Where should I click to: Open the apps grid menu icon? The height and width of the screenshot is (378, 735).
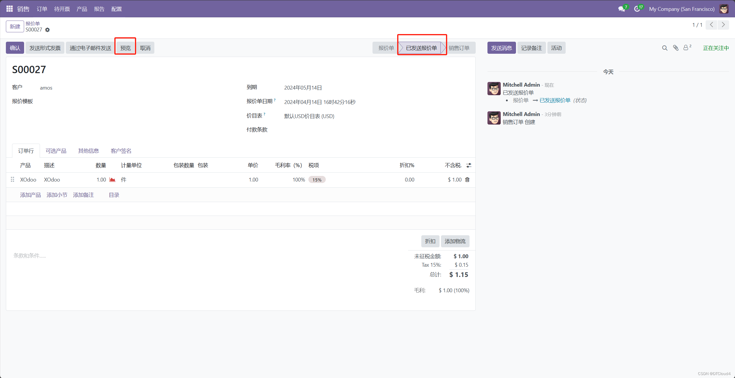pyautogui.click(x=9, y=9)
